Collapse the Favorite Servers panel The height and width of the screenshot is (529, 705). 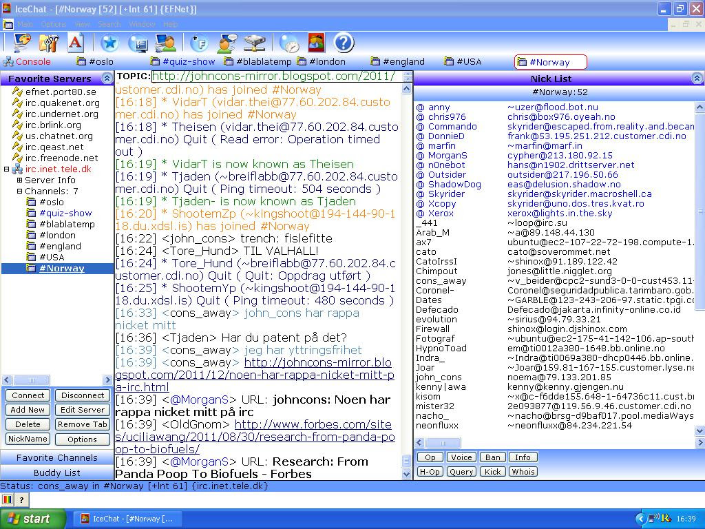click(107, 79)
